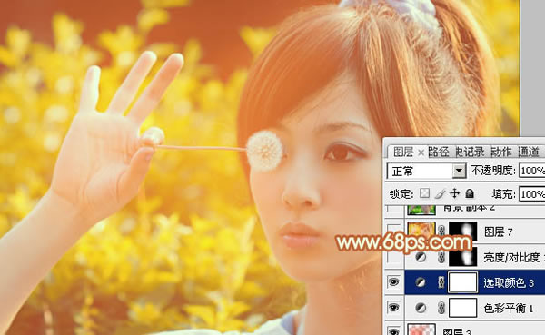Screen dimensions: 545x335
Task: Click the 选取颜色 3 mask link chain icon
Action: pos(441,282)
